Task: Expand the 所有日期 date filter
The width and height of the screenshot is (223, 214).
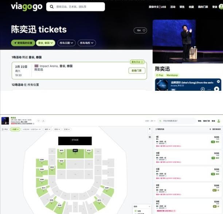Action: 66,43
